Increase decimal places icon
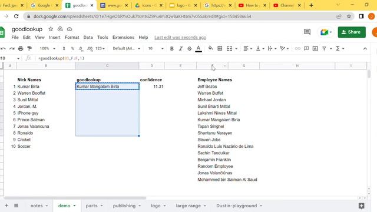The width and height of the screenshot is (377, 212). coord(90,48)
